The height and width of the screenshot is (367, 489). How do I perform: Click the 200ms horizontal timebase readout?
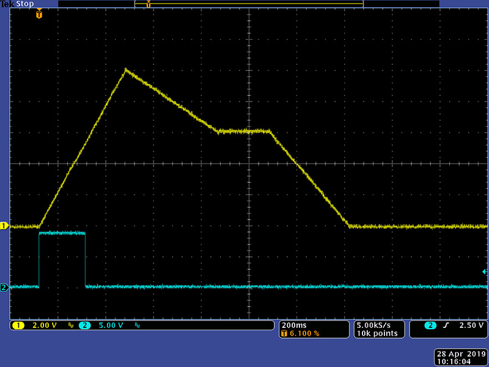pos(295,325)
